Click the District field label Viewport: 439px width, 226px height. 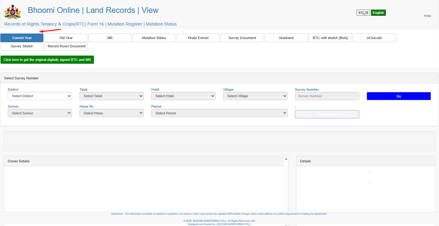pos(13,89)
